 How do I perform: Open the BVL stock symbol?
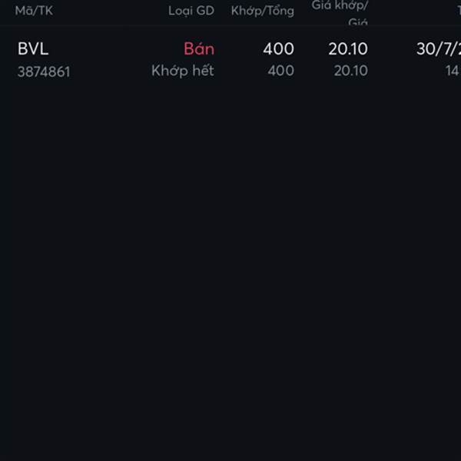click(33, 48)
